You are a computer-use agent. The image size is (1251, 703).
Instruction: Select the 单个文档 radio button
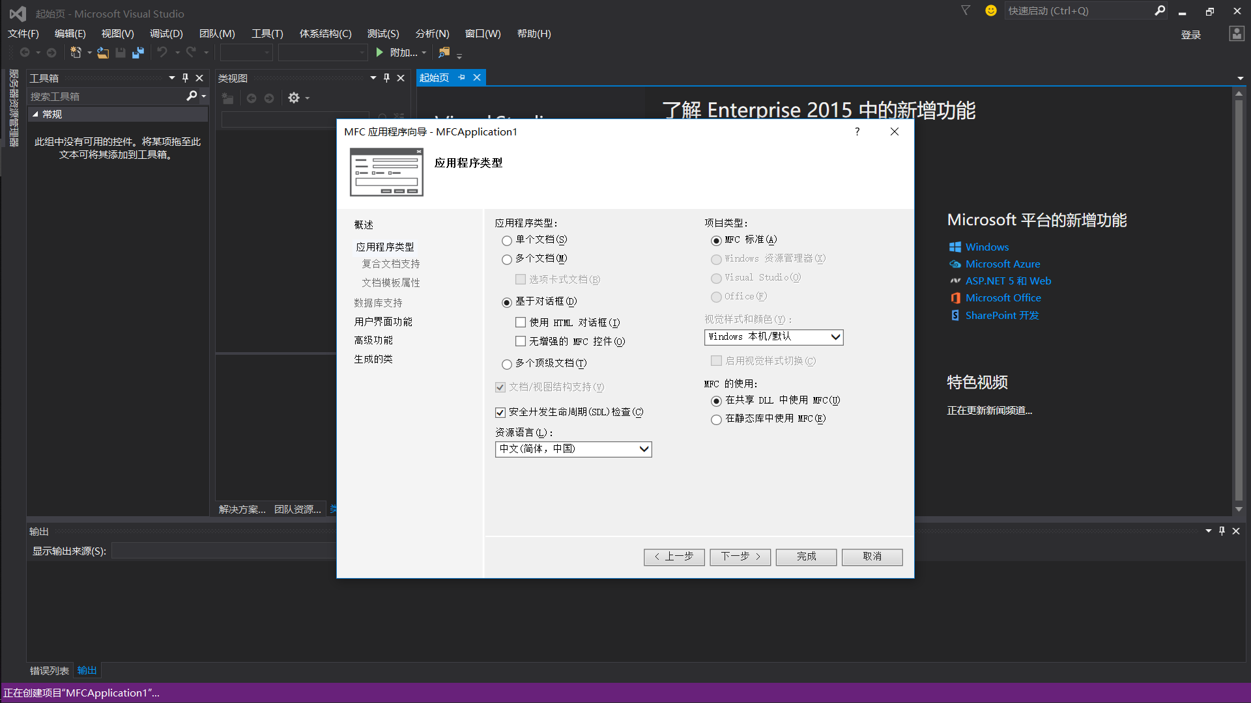click(507, 240)
